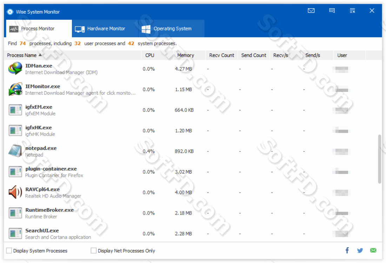Click notepad's 0.4% CPU value

click(149, 151)
